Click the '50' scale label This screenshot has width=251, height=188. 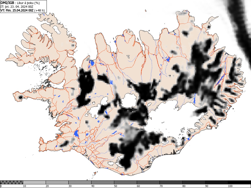[115, 186]
